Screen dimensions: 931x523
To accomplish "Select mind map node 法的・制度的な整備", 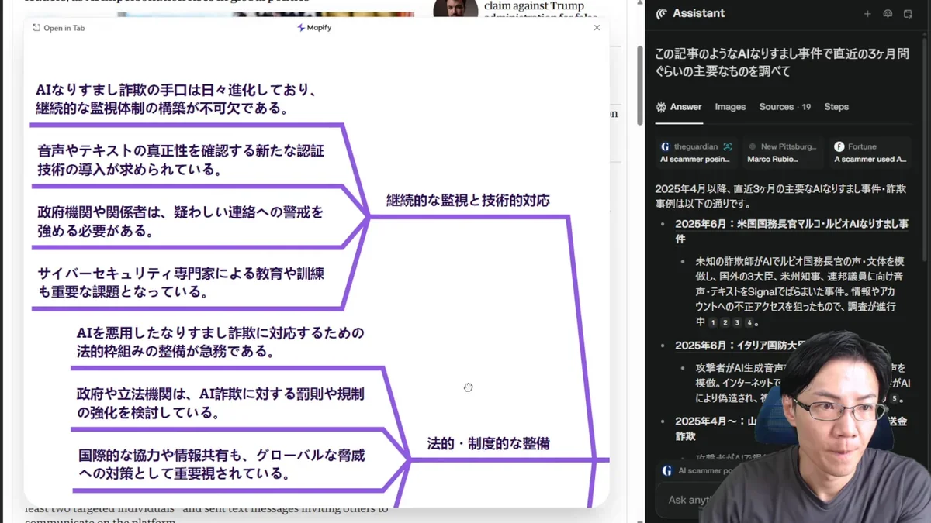I will [488, 444].
